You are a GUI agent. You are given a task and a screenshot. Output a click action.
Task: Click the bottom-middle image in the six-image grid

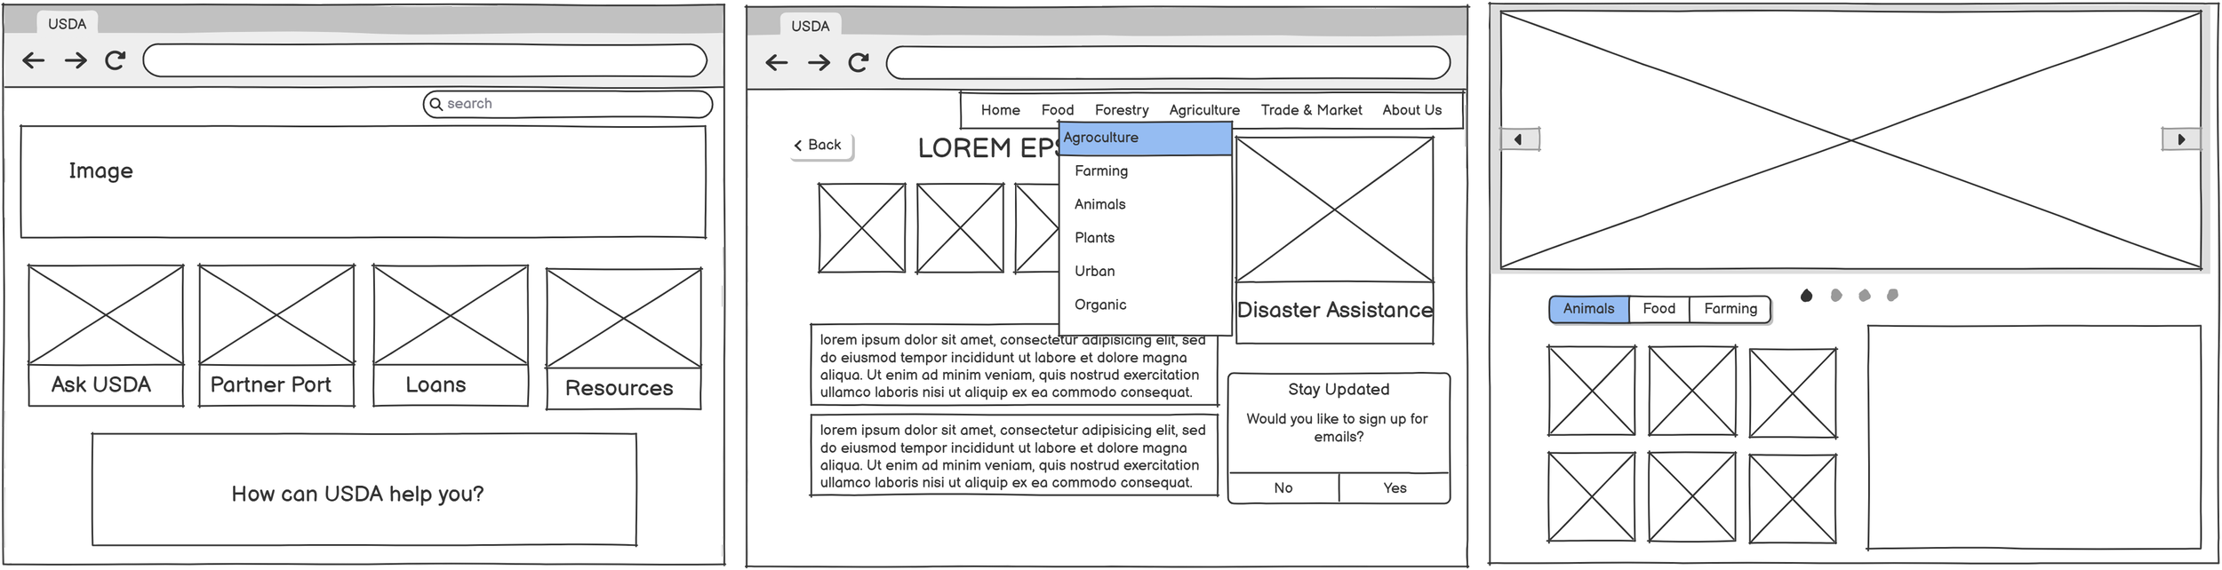[x=1691, y=496]
